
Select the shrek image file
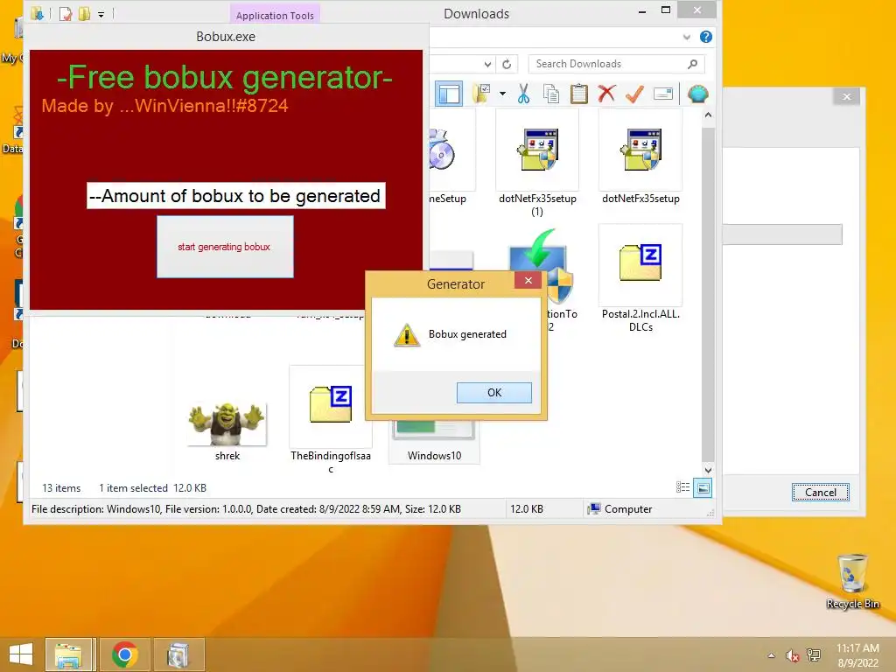coord(227,430)
